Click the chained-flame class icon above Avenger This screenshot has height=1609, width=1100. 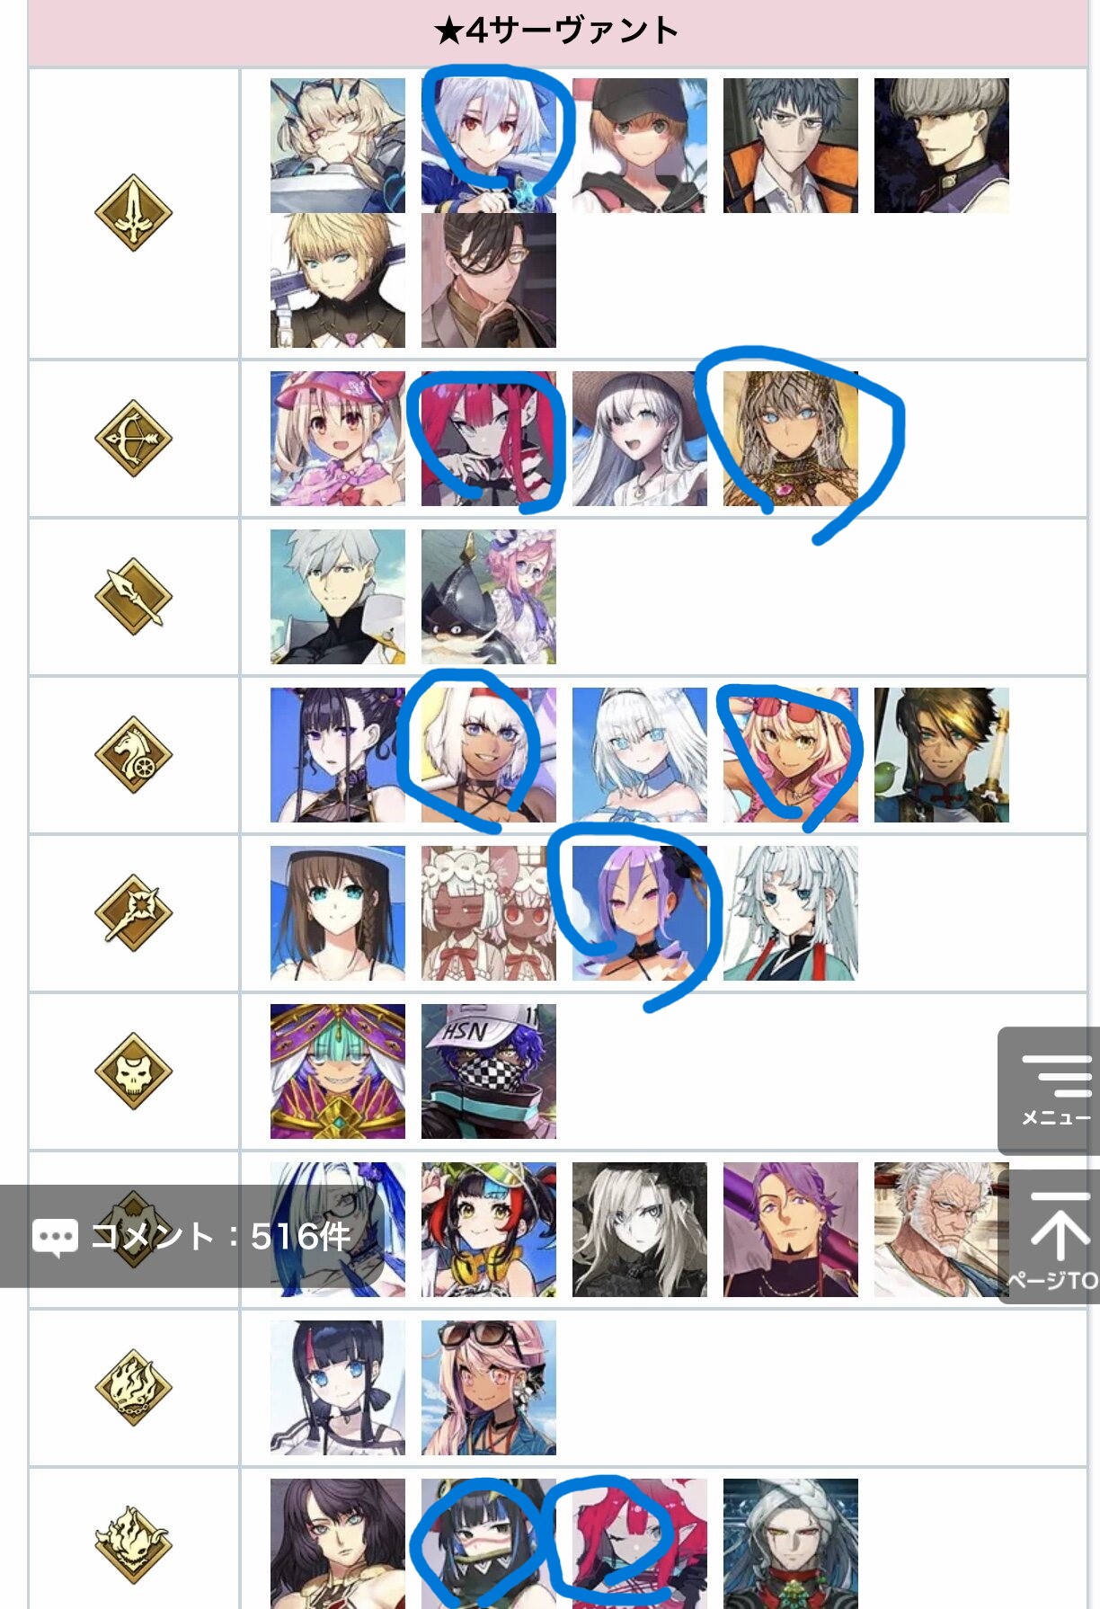133,1387
